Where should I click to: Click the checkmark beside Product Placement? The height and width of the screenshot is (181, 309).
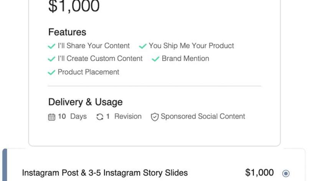(x=51, y=73)
